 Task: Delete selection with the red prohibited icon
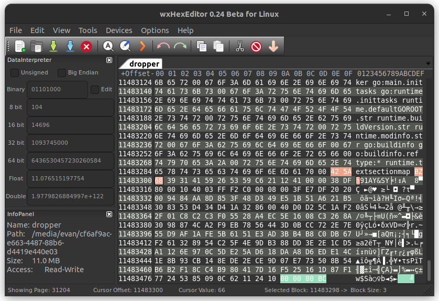(256, 47)
